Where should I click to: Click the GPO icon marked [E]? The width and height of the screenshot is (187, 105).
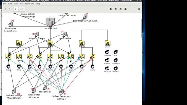click(x=37, y=34)
